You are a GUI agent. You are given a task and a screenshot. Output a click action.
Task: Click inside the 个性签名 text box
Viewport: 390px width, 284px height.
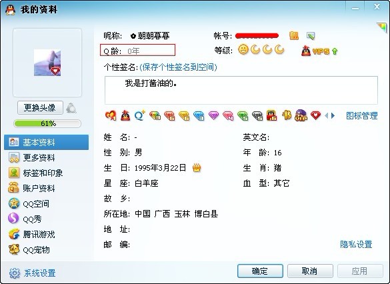click(241, 90)
